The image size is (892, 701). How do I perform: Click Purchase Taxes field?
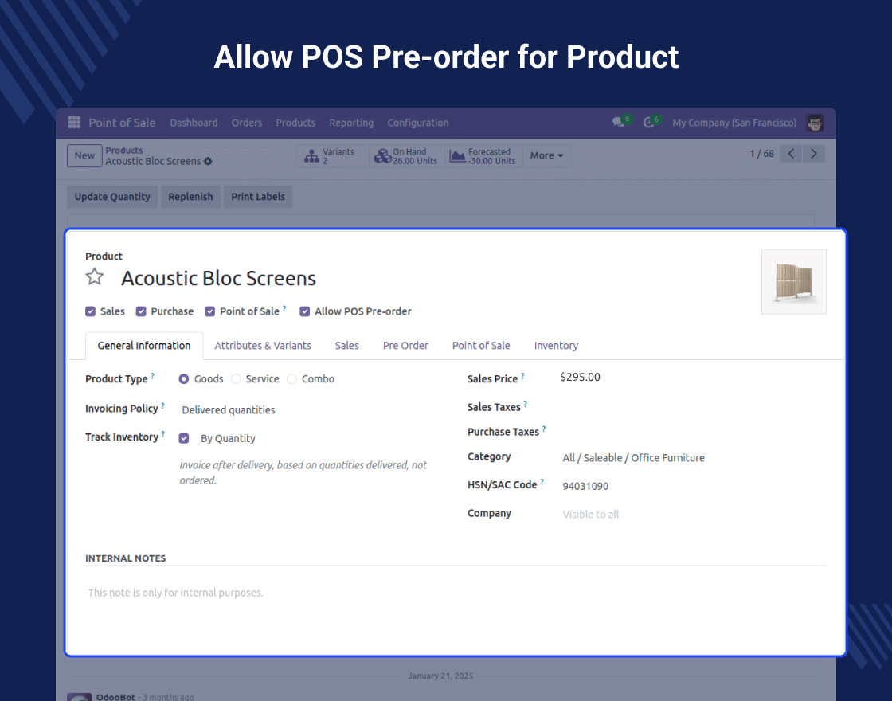[x=693, y=431]
